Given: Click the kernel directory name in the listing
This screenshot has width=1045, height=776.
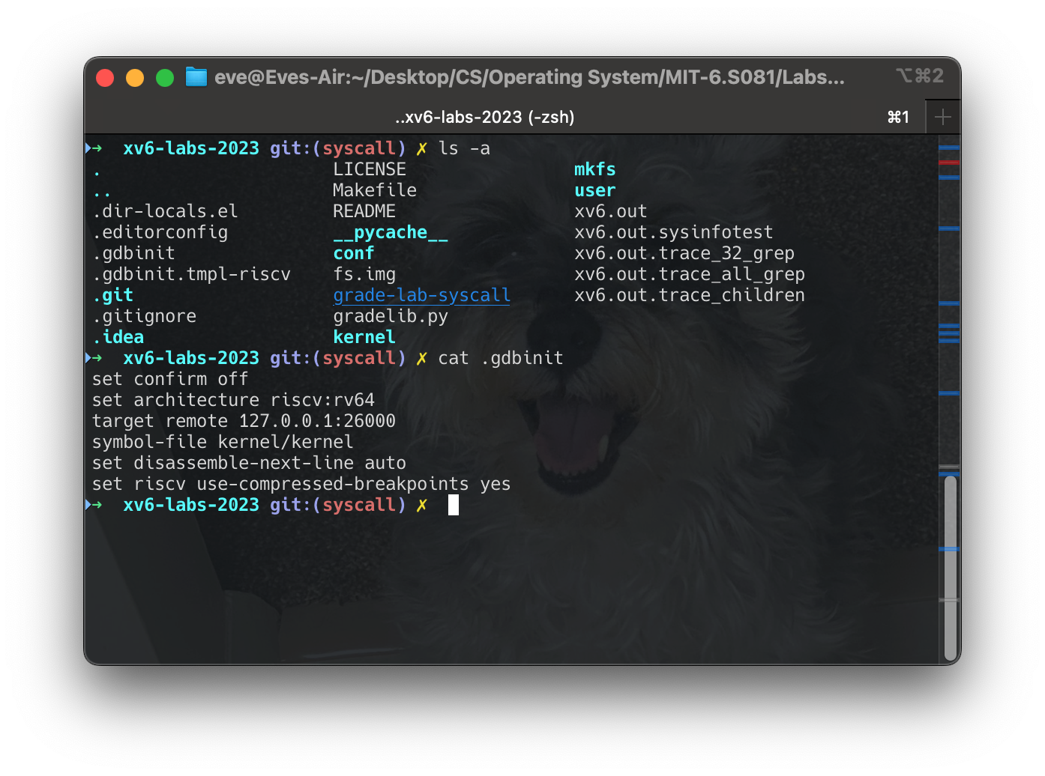Looking at the screenshot, I should coord(364,337).
